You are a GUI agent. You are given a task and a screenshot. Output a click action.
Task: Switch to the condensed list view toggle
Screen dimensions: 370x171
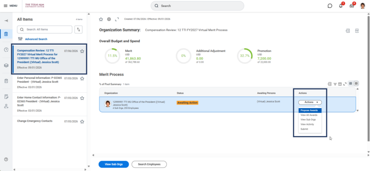coord(351,83)
